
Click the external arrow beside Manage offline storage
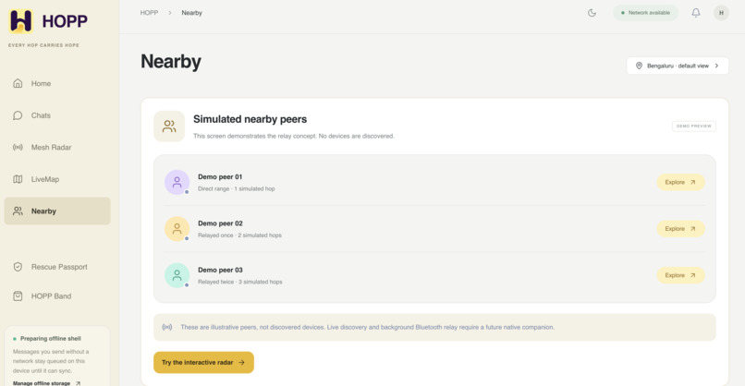pos(78,383)
